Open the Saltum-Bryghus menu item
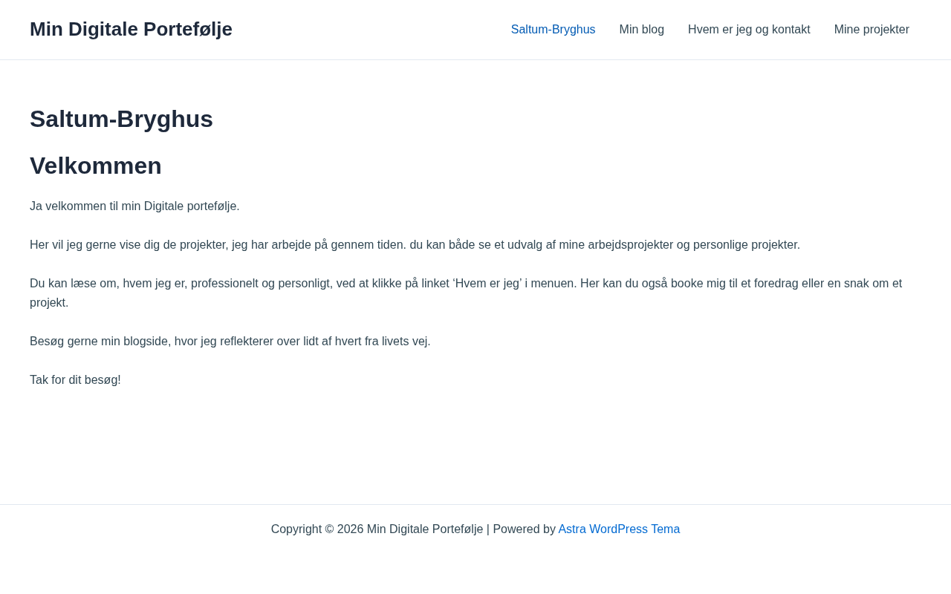 [553, 30]
